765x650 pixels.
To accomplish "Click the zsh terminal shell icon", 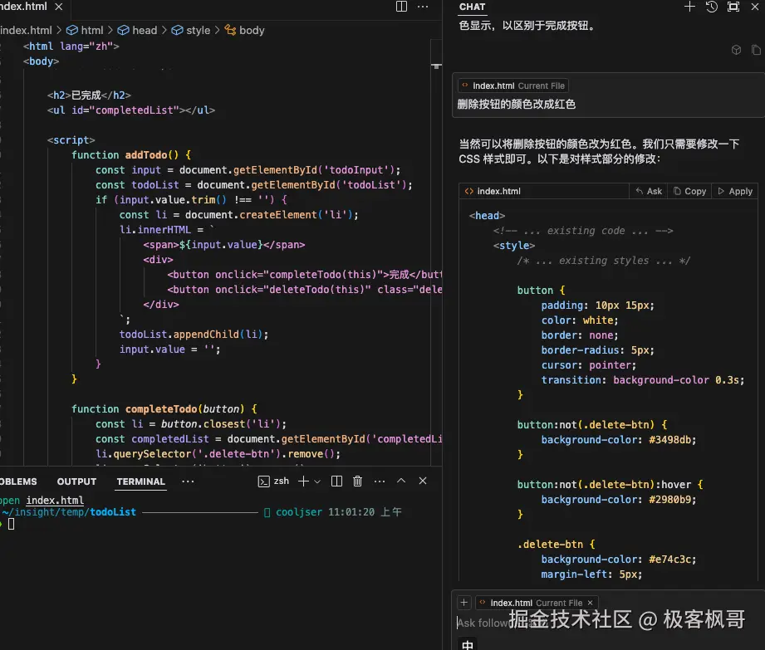I will point(263,481).
